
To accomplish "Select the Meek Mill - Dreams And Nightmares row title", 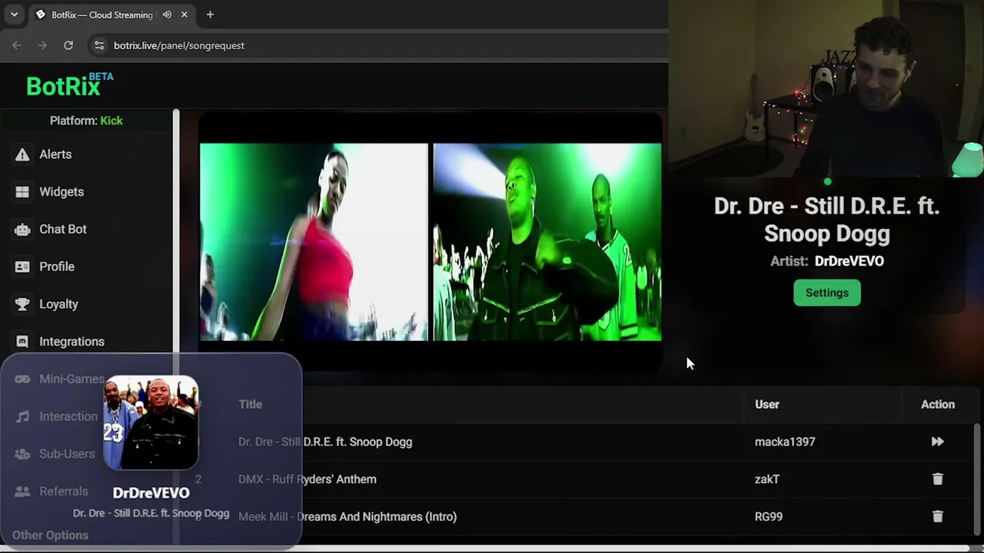I will click(347, 516).
